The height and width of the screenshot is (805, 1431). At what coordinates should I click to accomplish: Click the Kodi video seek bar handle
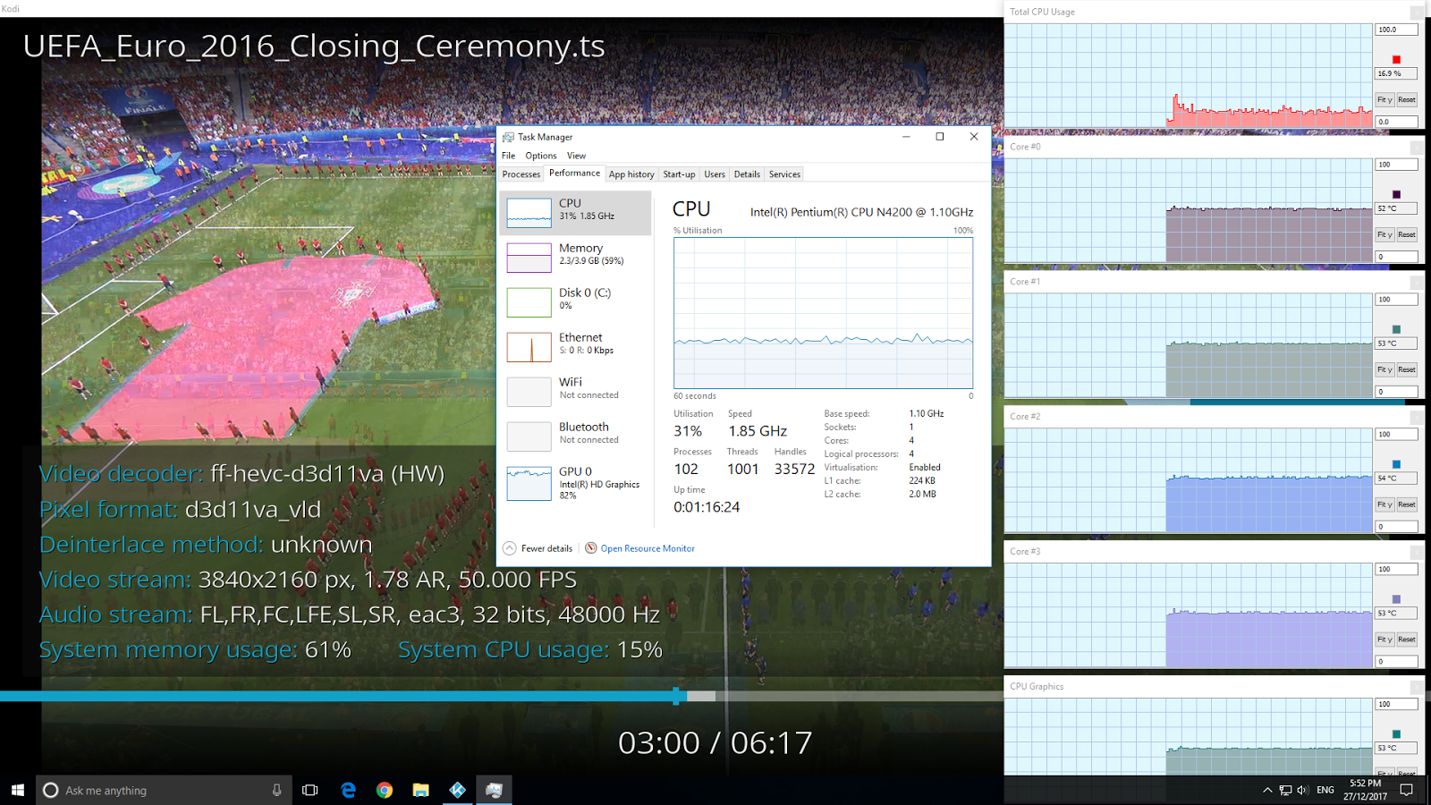click(x=676, y=696)
